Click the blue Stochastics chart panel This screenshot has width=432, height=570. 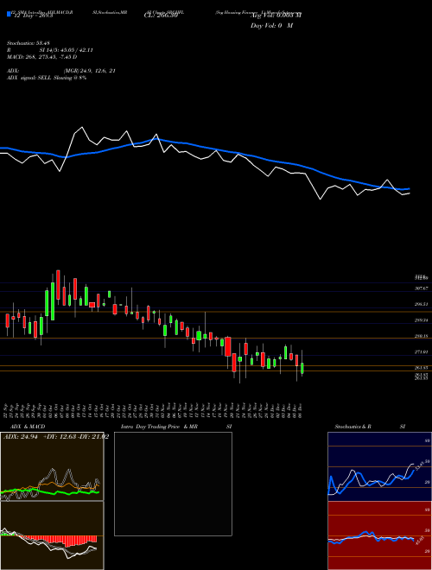click(x=379, y=466)
